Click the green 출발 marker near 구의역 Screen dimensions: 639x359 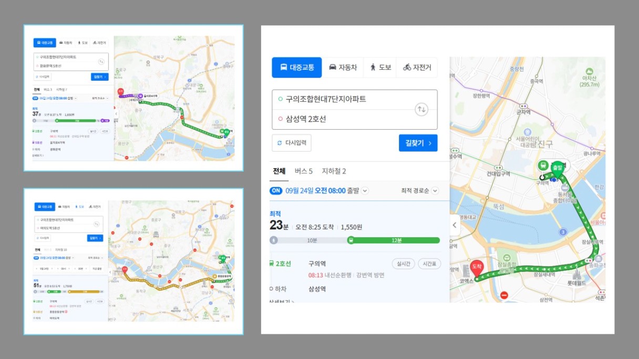click(x=557, y=170)
